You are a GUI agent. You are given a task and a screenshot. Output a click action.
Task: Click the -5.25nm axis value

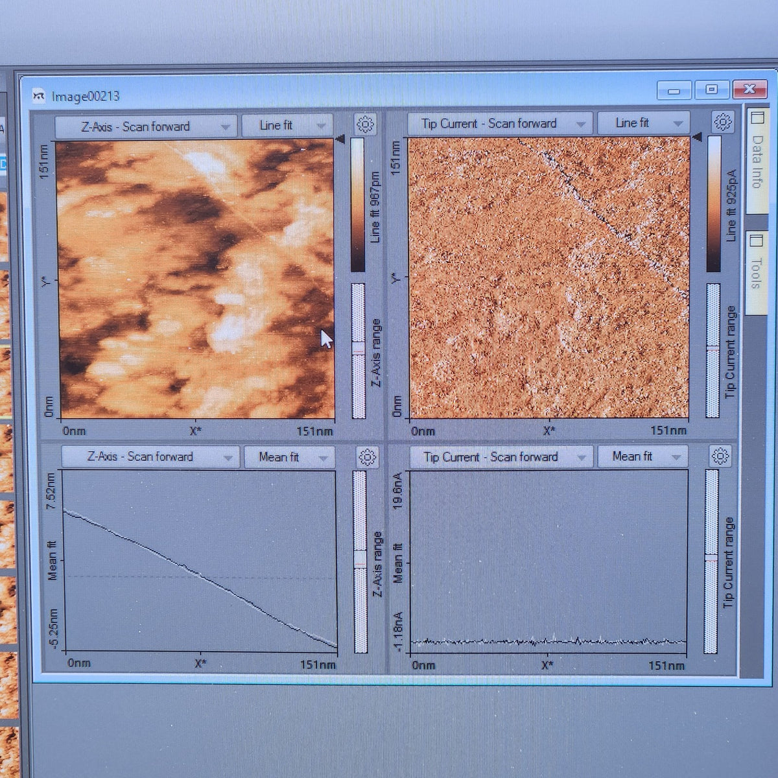53,630
